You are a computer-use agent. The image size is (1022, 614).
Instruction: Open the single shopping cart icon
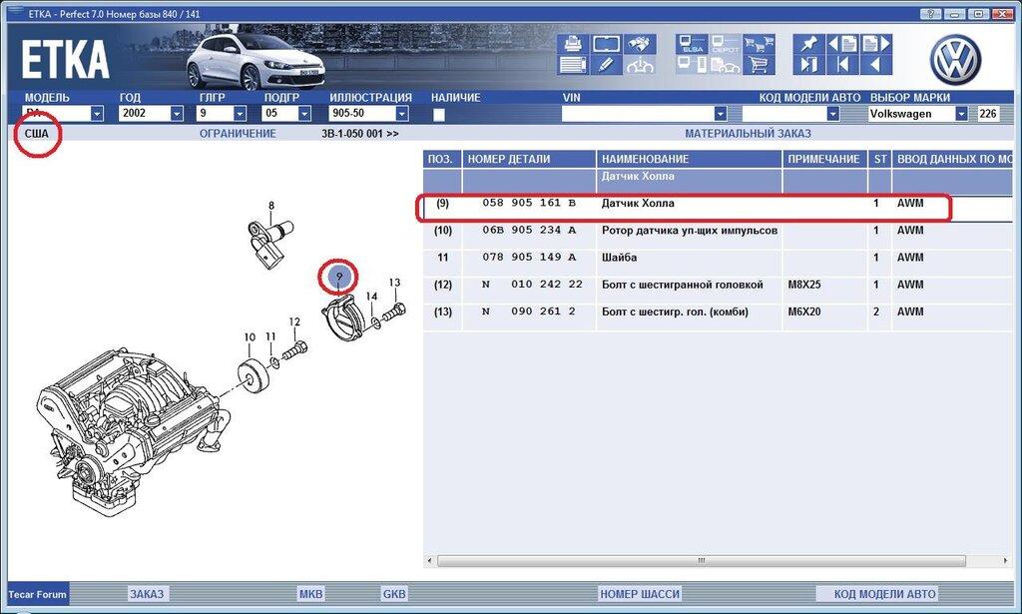coord(759,65)
